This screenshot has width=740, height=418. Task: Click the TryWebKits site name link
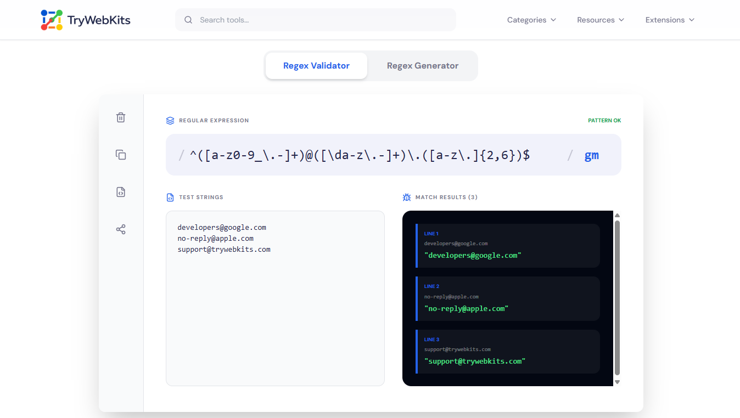point(99,19)
